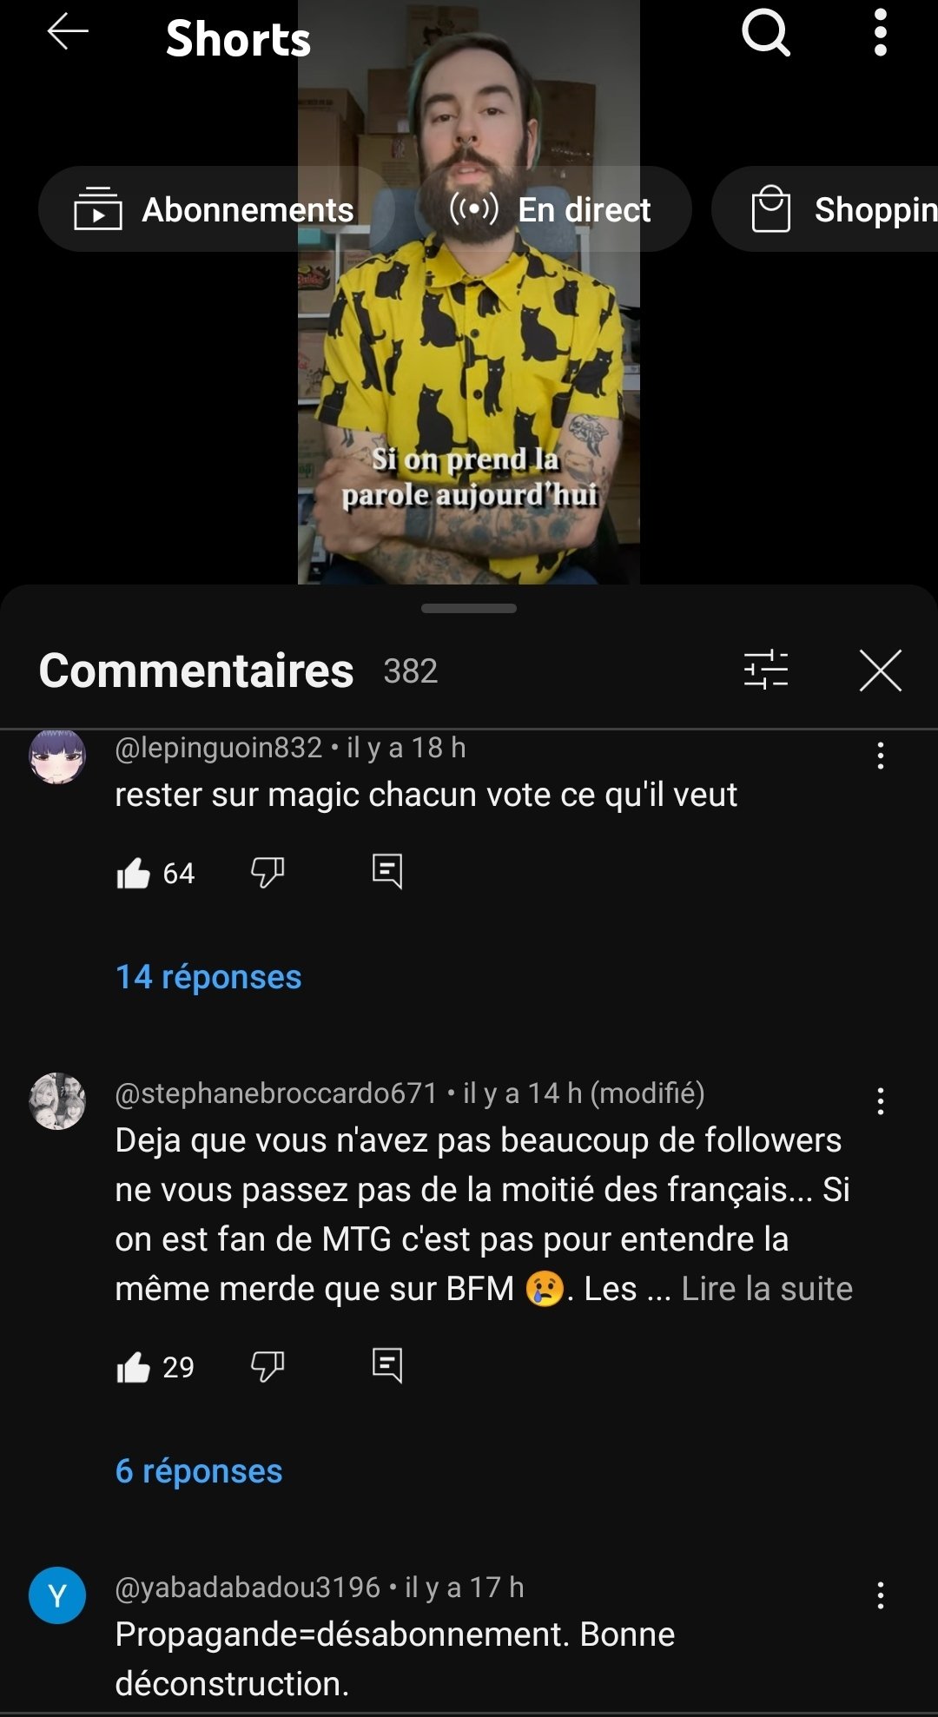Reply to @stephanebroccardo671's comment via reply icon
Viewport: 938px width, 1717px height.
click(x=387, y=1365)
